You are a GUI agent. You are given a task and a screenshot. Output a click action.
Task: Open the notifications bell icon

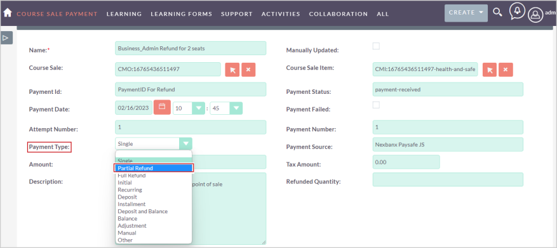click(517, 11)
